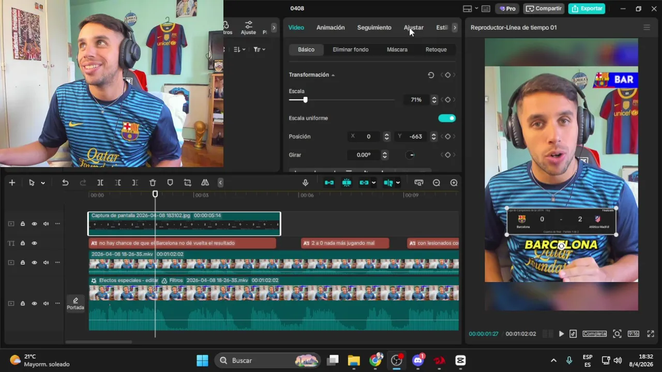Show hidden system tray icons
The height and width of the screenshot is (372, 662).
pos(553,360)
